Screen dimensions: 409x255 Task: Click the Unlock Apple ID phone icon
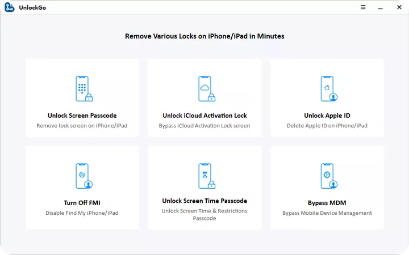(329, 89)
